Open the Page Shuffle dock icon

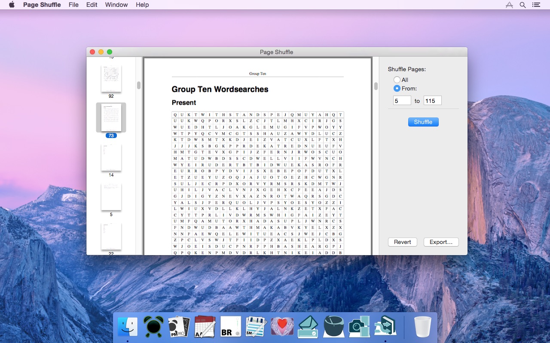tap(385, 327)
